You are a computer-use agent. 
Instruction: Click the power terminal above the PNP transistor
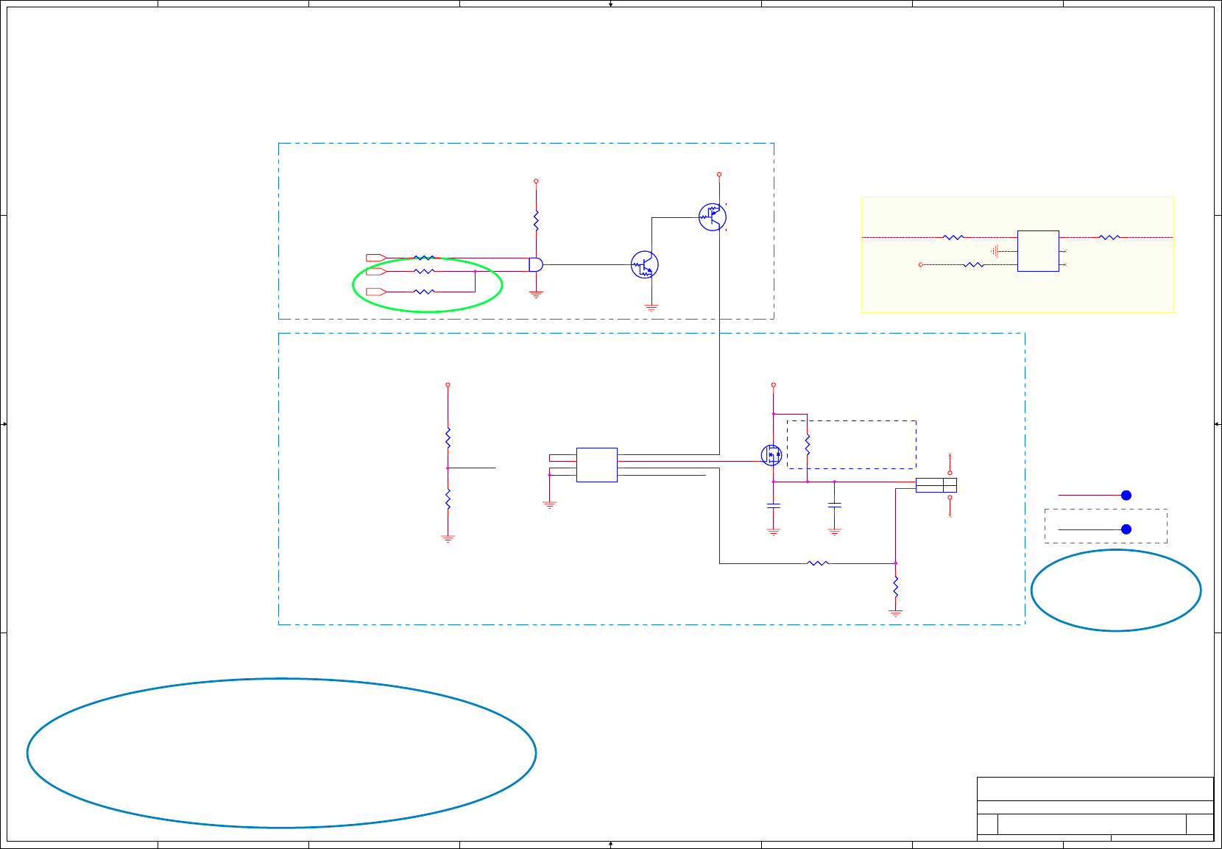tap(719, 175)
